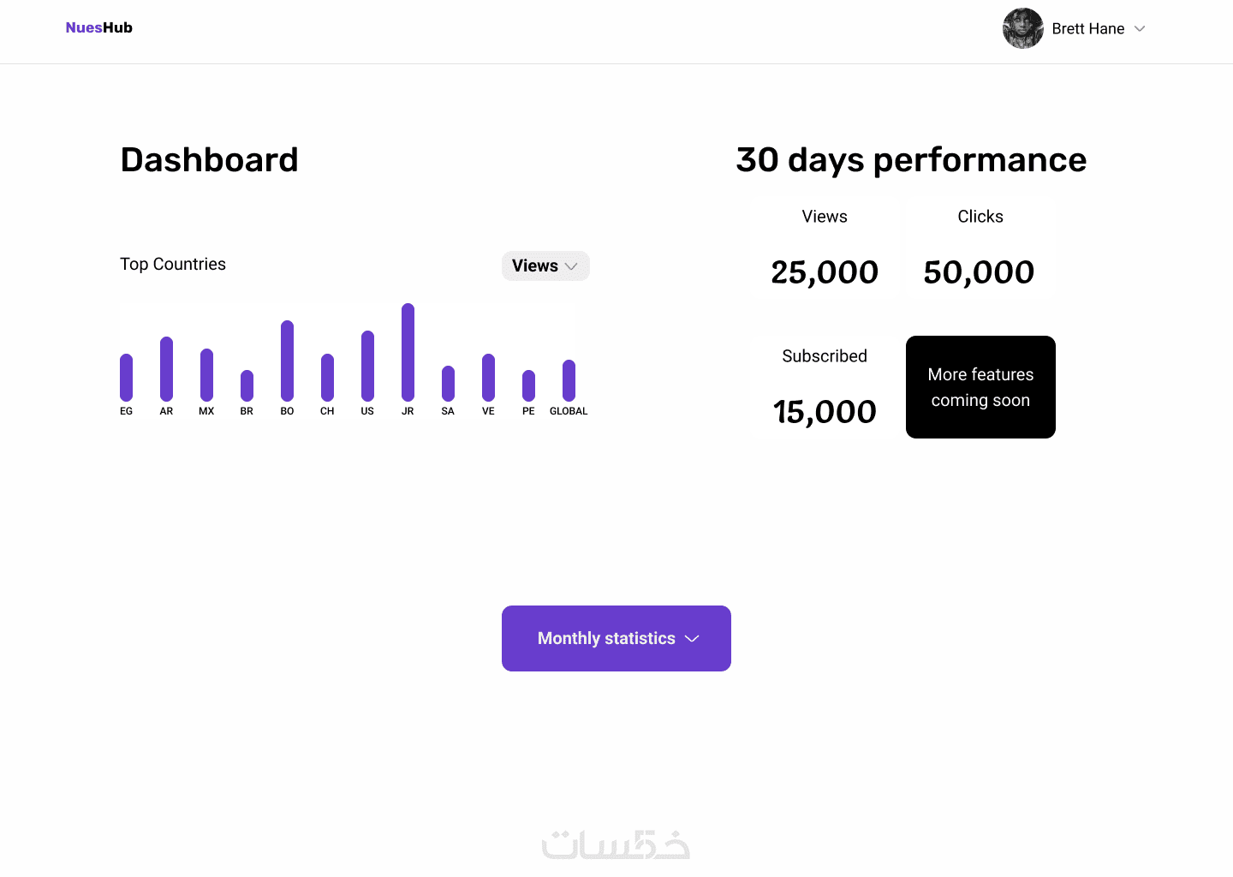
Task: Click the BO country bar
Action: 287,361
